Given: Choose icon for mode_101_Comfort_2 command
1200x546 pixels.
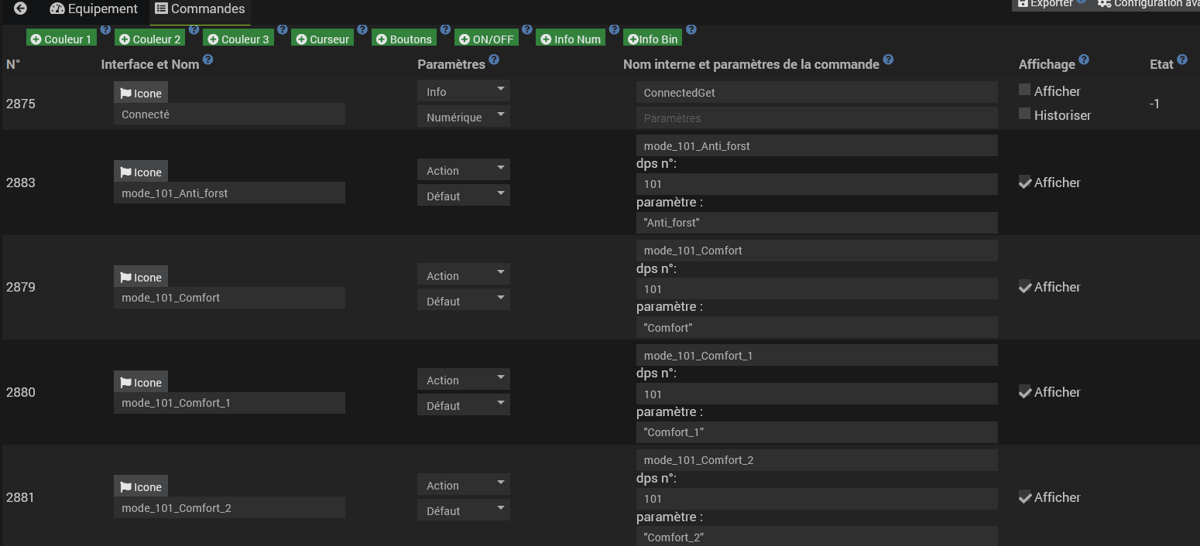Looking at the screenshot, I should 141,487.
